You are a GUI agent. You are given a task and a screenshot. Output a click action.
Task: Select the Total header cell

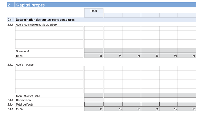click(x=93, y=13)
